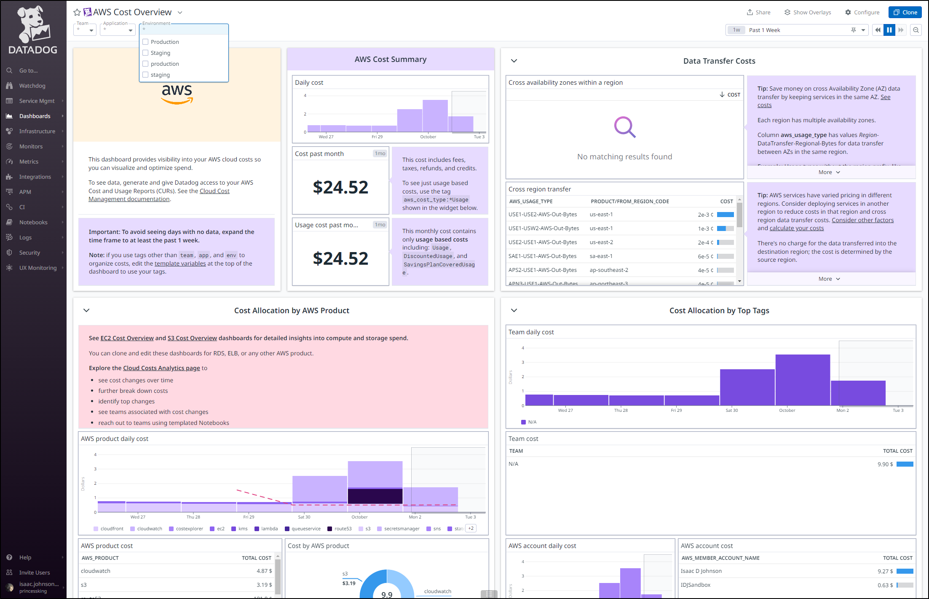Open EC2 Cost Overview link
Image resolution: width=929 pixels, height=599 pixels.
click(127, 338)
